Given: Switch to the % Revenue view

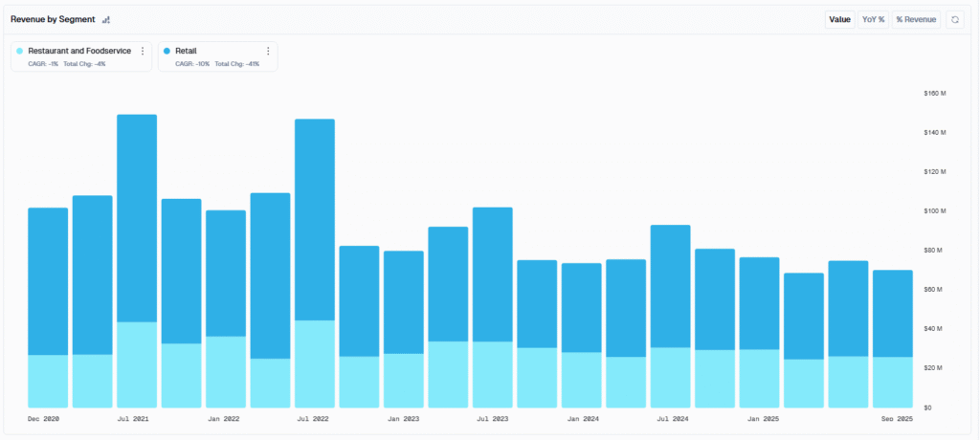Looking at the screenshot, I should pyautogui.click(x=916, y=20).
